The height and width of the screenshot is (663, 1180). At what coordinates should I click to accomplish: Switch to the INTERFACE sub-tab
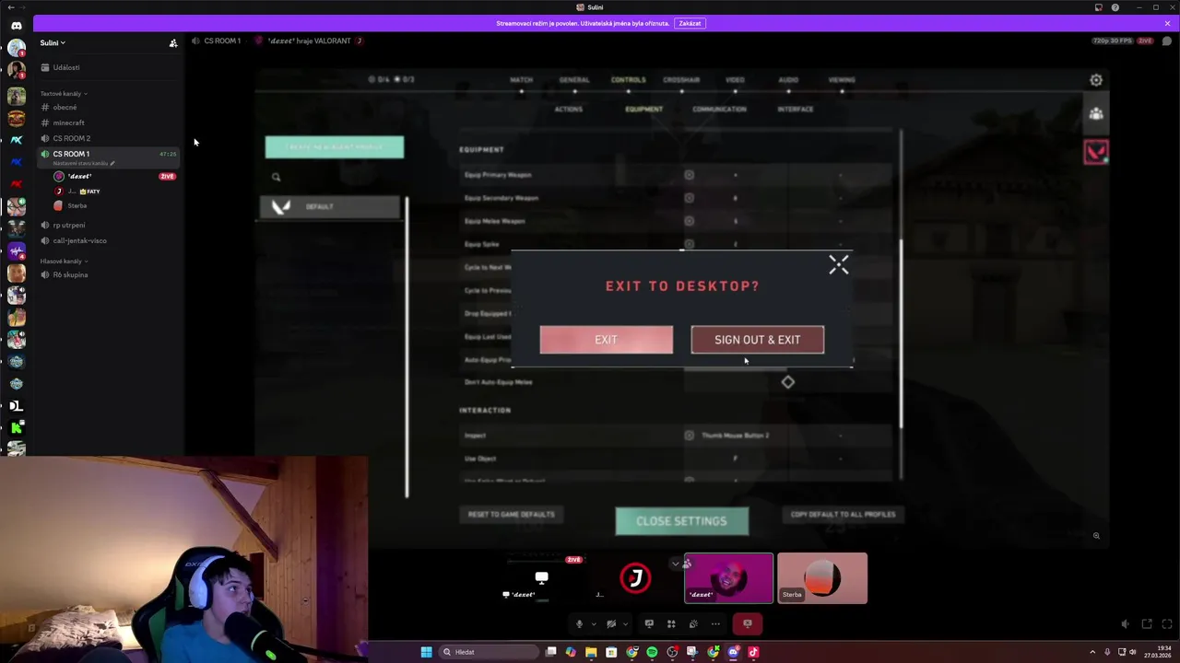tap(795, 109)
